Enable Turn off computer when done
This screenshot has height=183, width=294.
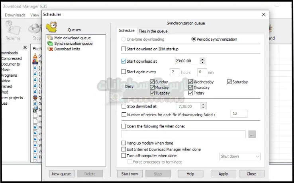click(123, 155)
